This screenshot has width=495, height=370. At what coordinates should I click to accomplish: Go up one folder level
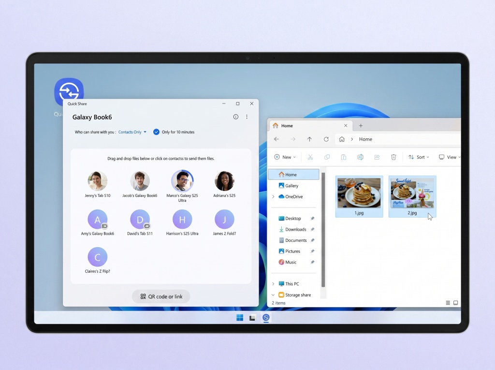pos(309,139)
